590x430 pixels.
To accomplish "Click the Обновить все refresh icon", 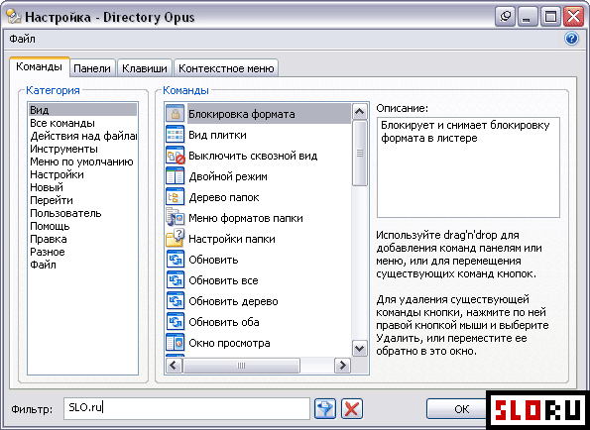I will point(175,280).
